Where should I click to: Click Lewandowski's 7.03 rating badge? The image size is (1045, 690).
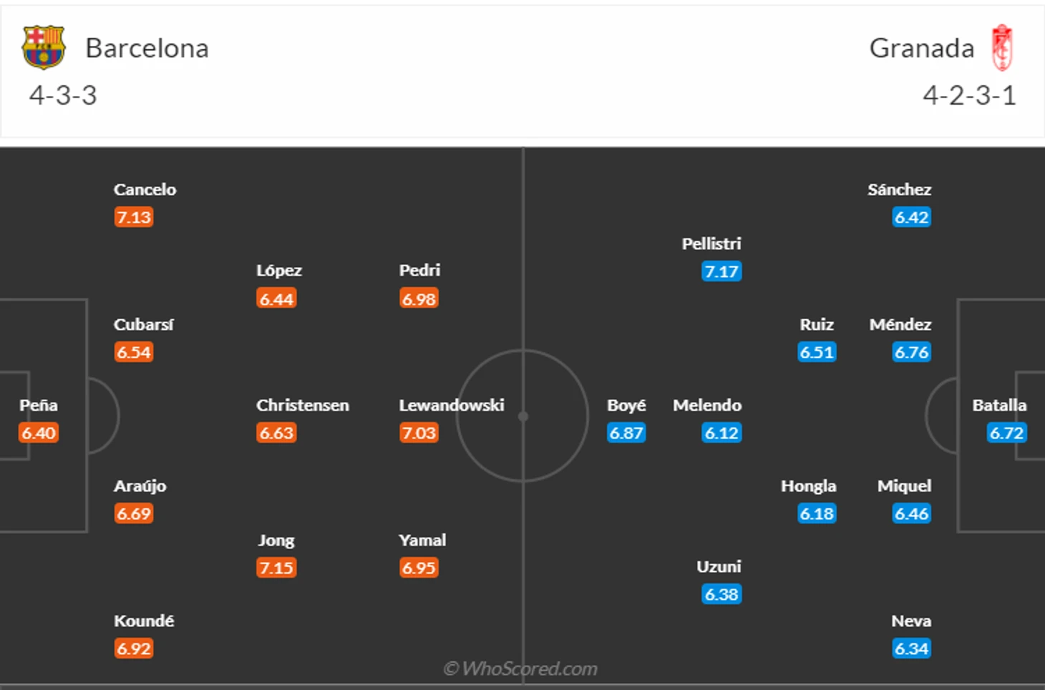coord(419,433)
